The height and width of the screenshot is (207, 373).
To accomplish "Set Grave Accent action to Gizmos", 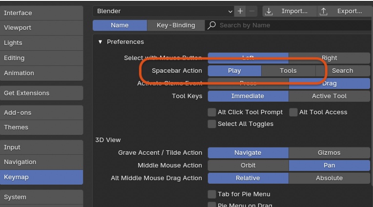I will [329, 153].
